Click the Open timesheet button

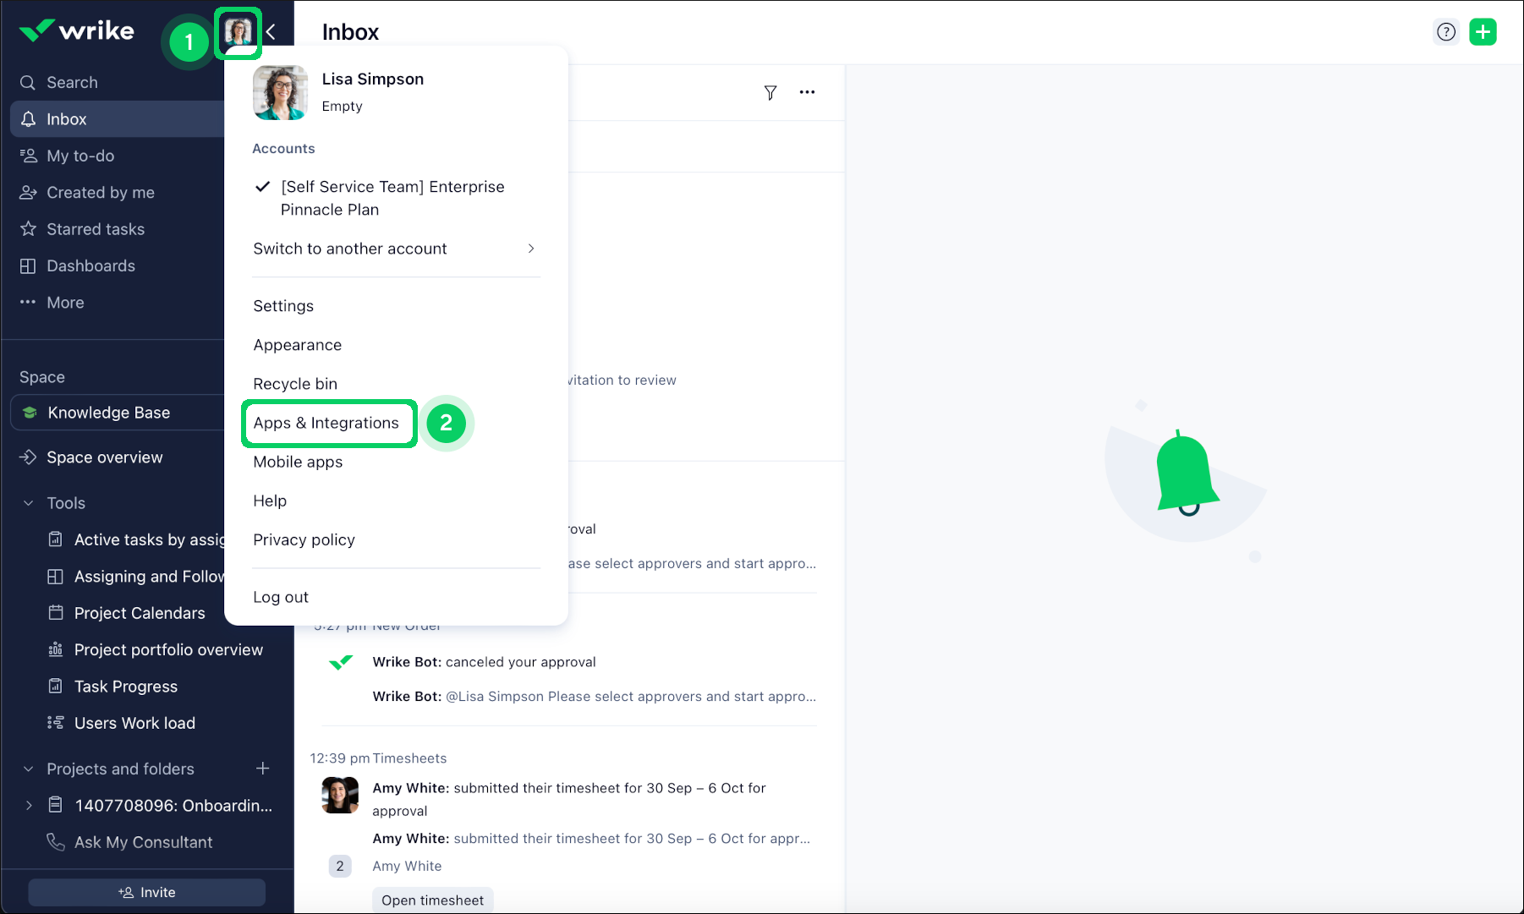[x=432, y=900]
